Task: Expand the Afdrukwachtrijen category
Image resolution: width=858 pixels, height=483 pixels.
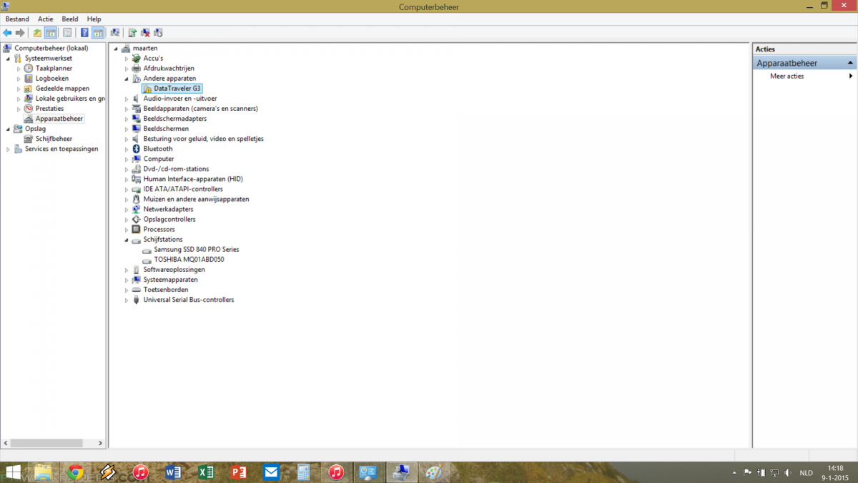Action: point(127,68)
